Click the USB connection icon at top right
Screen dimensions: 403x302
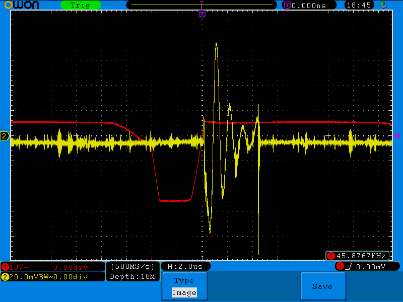pyautogui.click(x=384, y=5)
